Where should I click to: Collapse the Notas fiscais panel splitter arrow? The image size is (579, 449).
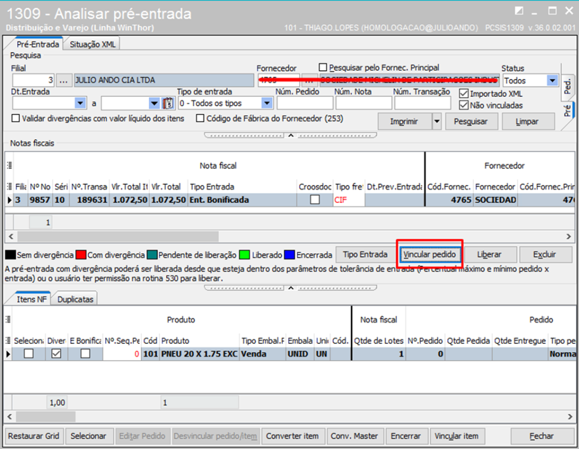click(x=291, y=288)
